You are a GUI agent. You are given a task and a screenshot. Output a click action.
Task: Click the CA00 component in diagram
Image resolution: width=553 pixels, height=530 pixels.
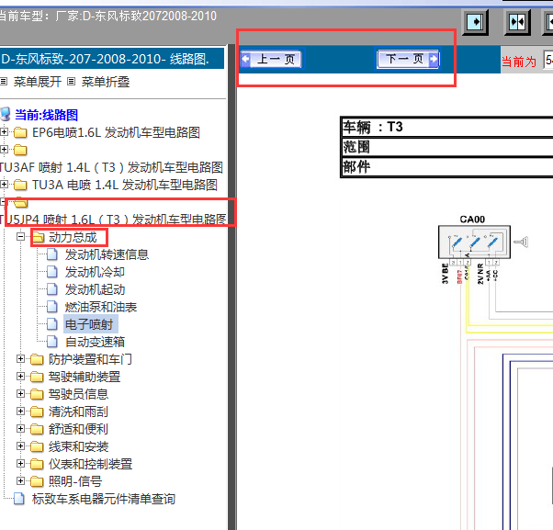[474, 242]
